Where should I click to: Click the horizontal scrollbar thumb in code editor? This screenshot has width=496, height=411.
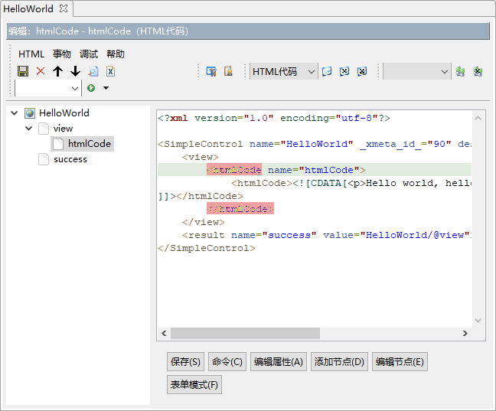[245, 333]
